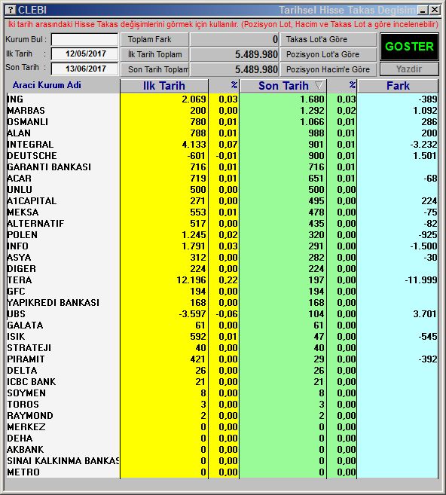Viewport: 446px width, 495px height.
Task: Click the GOSTER button
Action: pyautogui.click(x=409, y=47)
